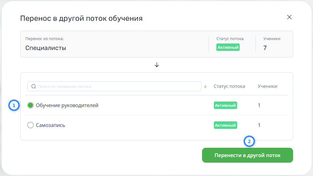Sort list by Ученики column header
Viewport: 313px width, 176px height.
pos(267,86)
